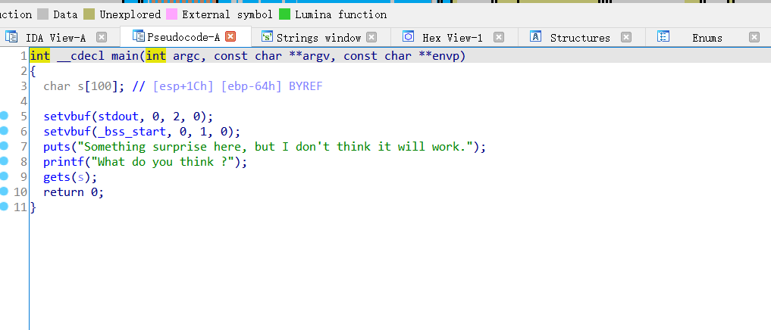Select variable s in char s[100] declaration
Screen dimensions: 771x330
point(80,86)
